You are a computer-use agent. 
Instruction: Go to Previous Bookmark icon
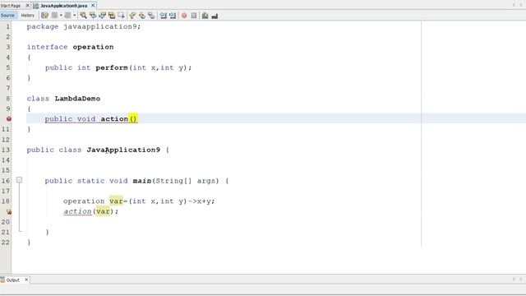(132, 16)
